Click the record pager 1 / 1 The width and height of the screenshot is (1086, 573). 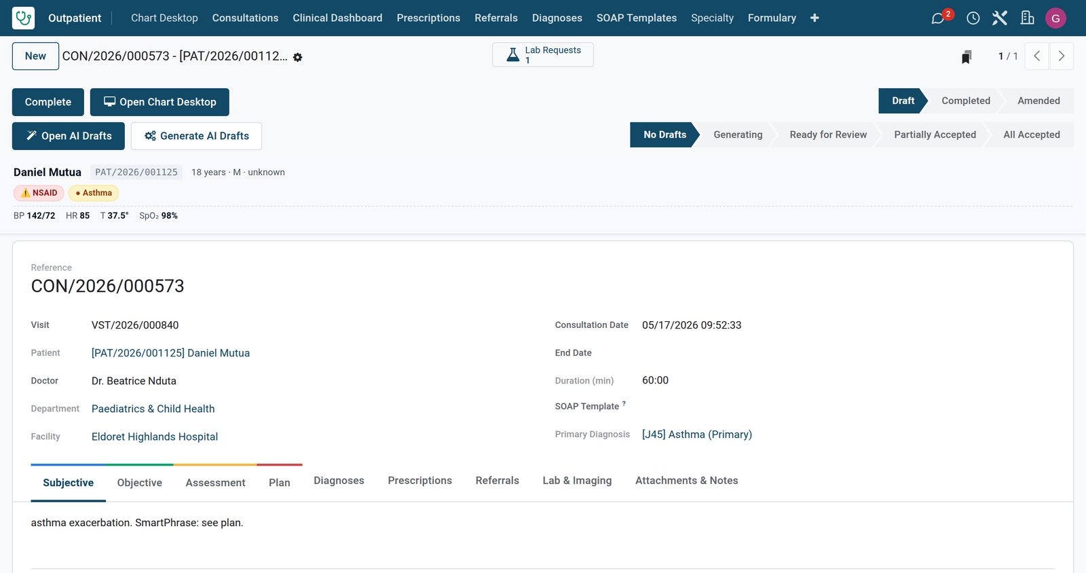pos(1008,56)
